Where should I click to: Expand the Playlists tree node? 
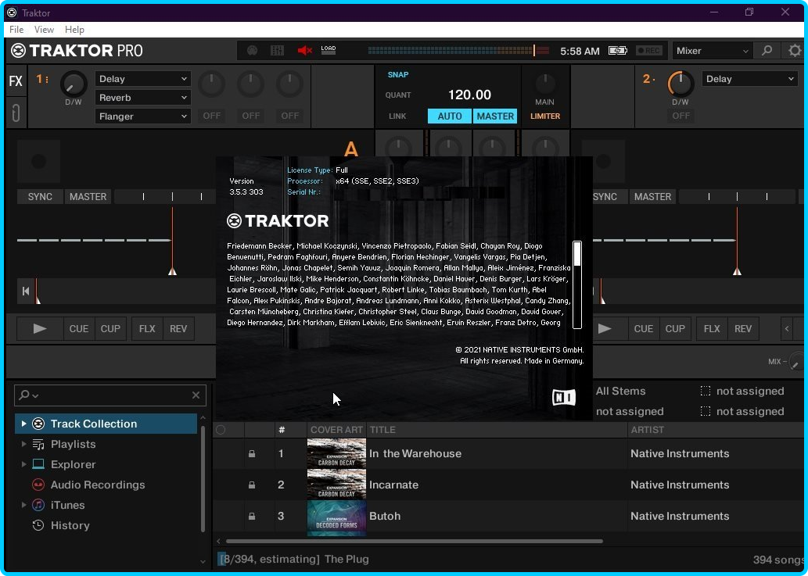pyautogui.click(x=23, y=444)
